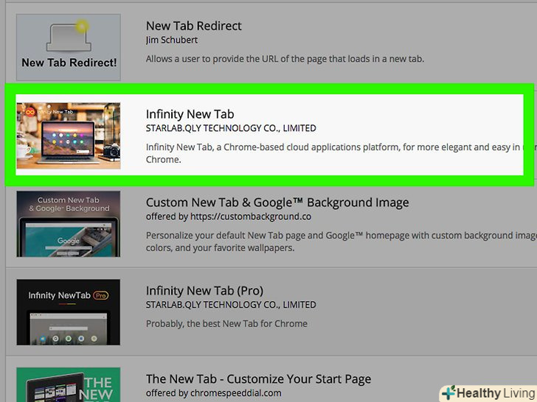Open the Infinity New Tab (Pro) title
Screen dimensions: 537x402
(204, 291)
